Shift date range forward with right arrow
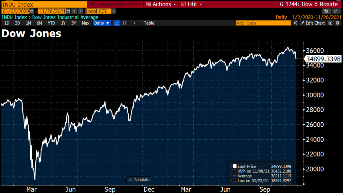343x193 pixels. tap(81, 11)
